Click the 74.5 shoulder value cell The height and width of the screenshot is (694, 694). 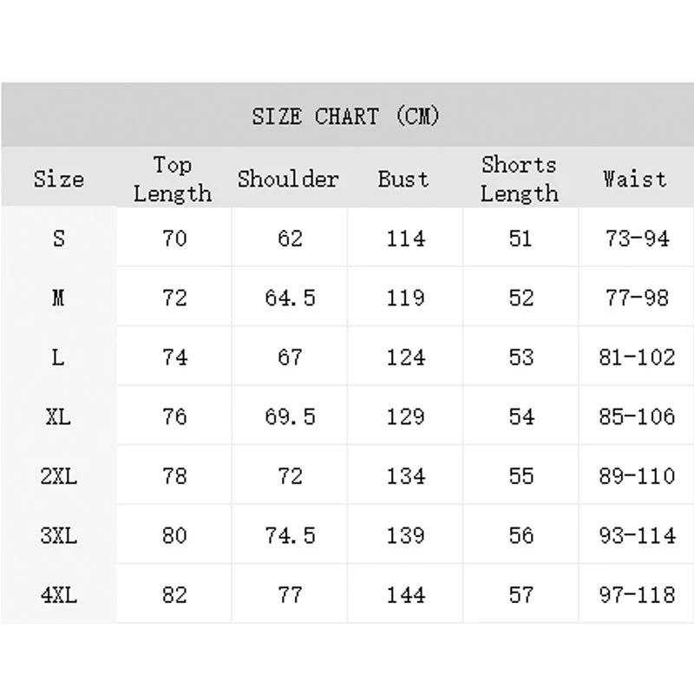[290, 535]
